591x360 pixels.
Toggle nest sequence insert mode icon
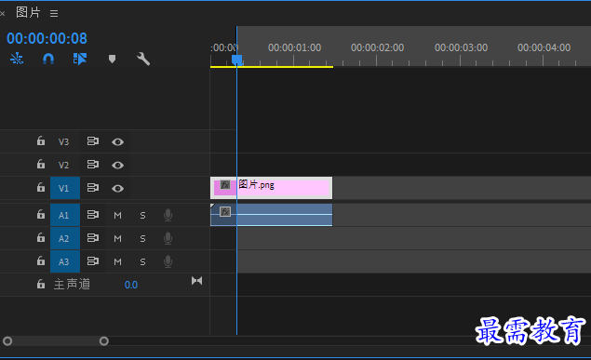(x=17, y=59)
